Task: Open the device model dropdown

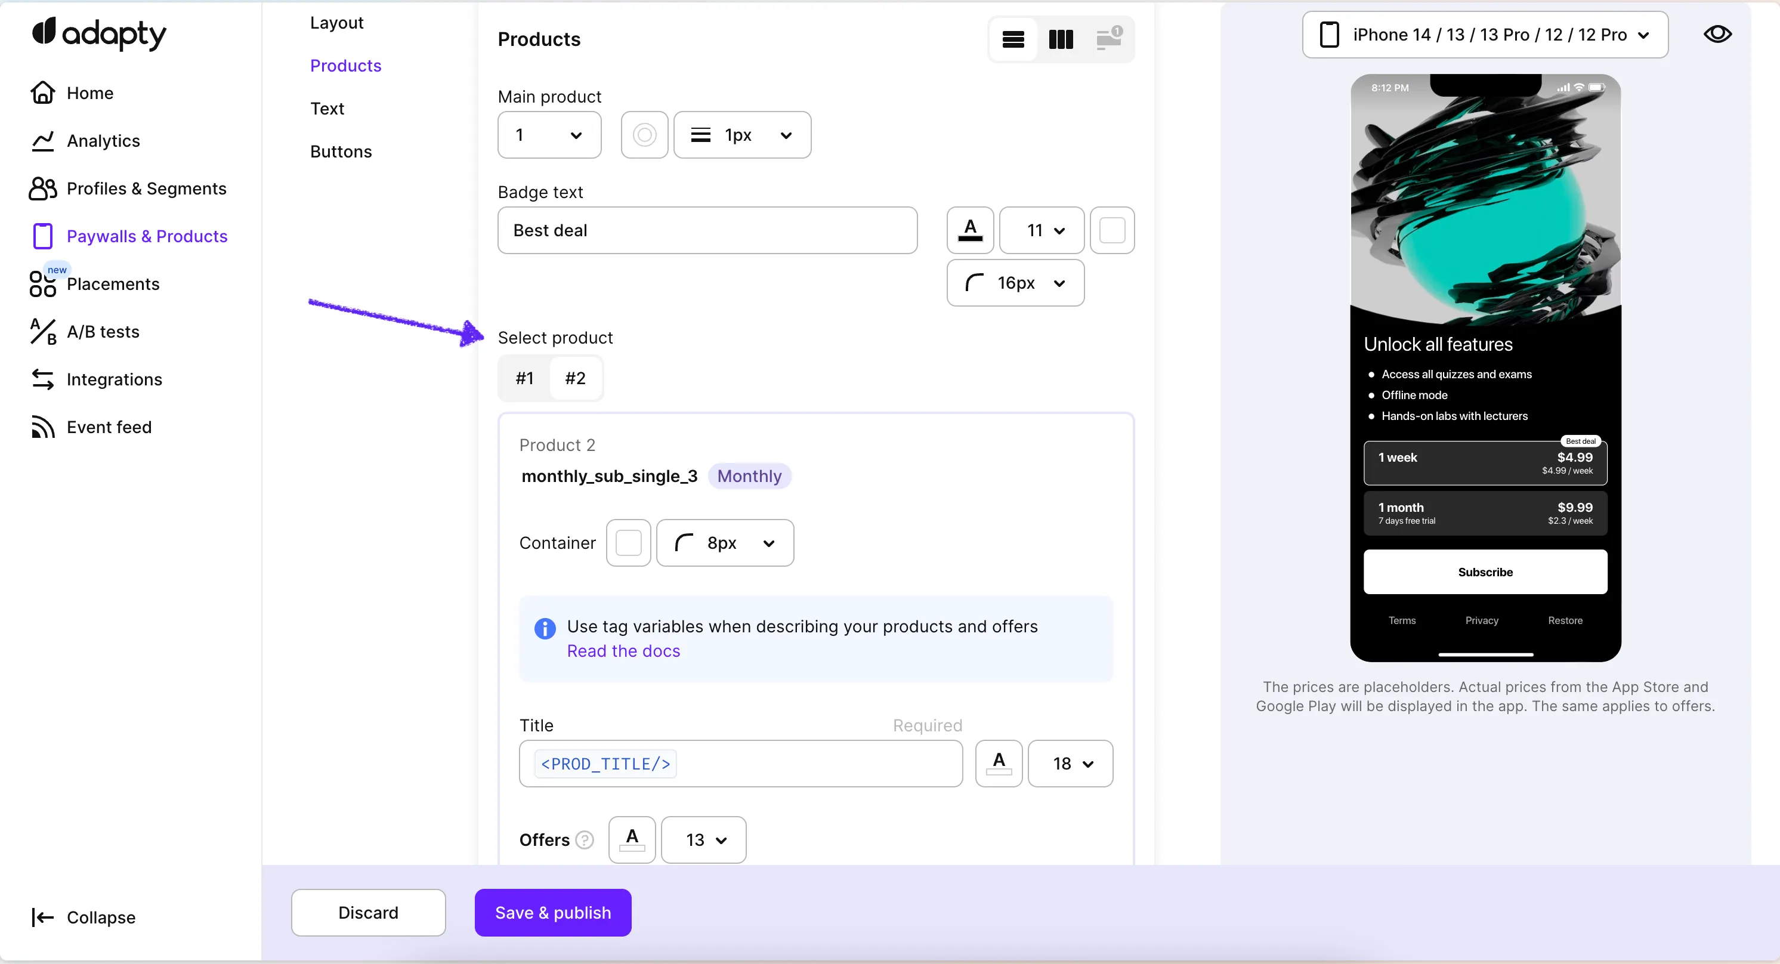Action: [x=1485, y=35]
